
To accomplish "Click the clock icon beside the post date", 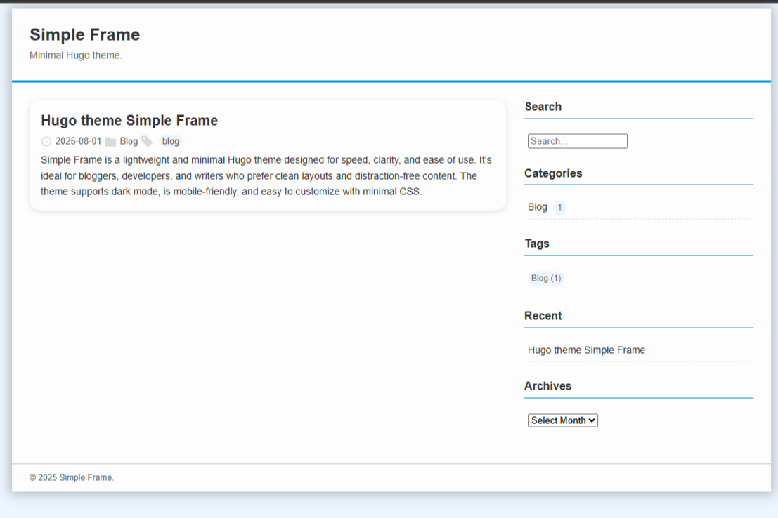I will point(46,141).
